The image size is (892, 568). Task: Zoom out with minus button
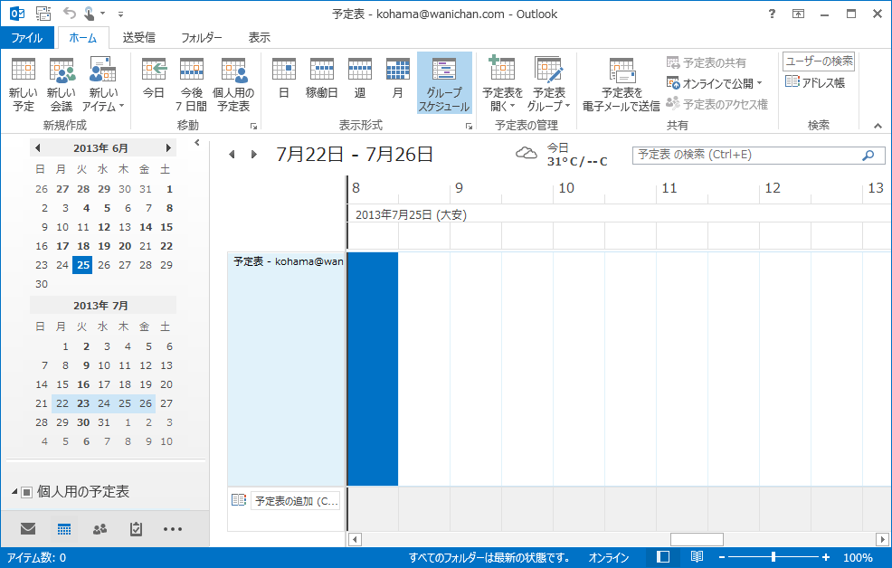point(721,558)
